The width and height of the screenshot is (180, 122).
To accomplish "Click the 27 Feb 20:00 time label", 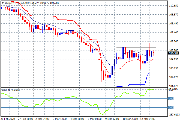I will click(25, 119).
